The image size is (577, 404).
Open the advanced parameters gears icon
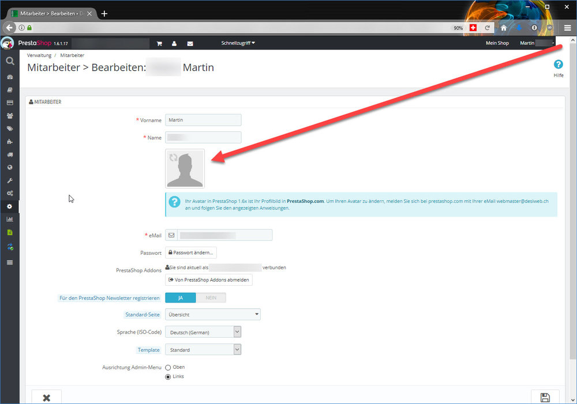[x=10, y=194]
